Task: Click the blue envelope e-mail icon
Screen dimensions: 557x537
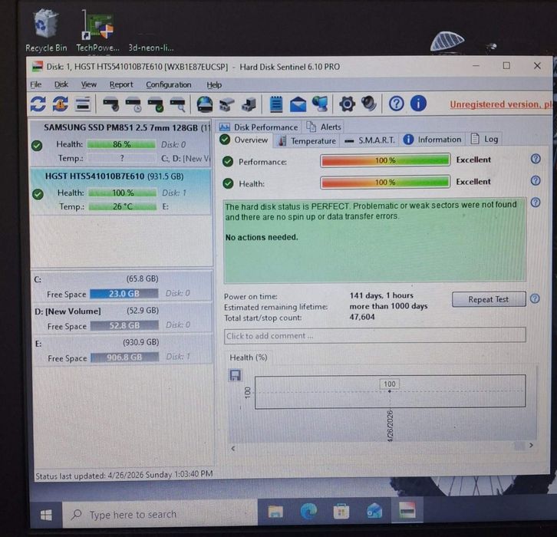Action: click(298, 105)
